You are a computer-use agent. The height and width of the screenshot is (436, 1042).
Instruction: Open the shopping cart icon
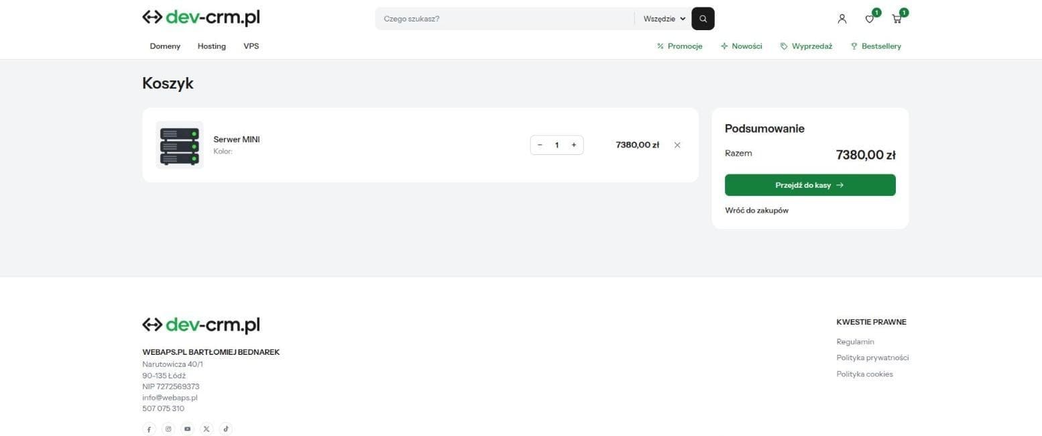point(896,19)
